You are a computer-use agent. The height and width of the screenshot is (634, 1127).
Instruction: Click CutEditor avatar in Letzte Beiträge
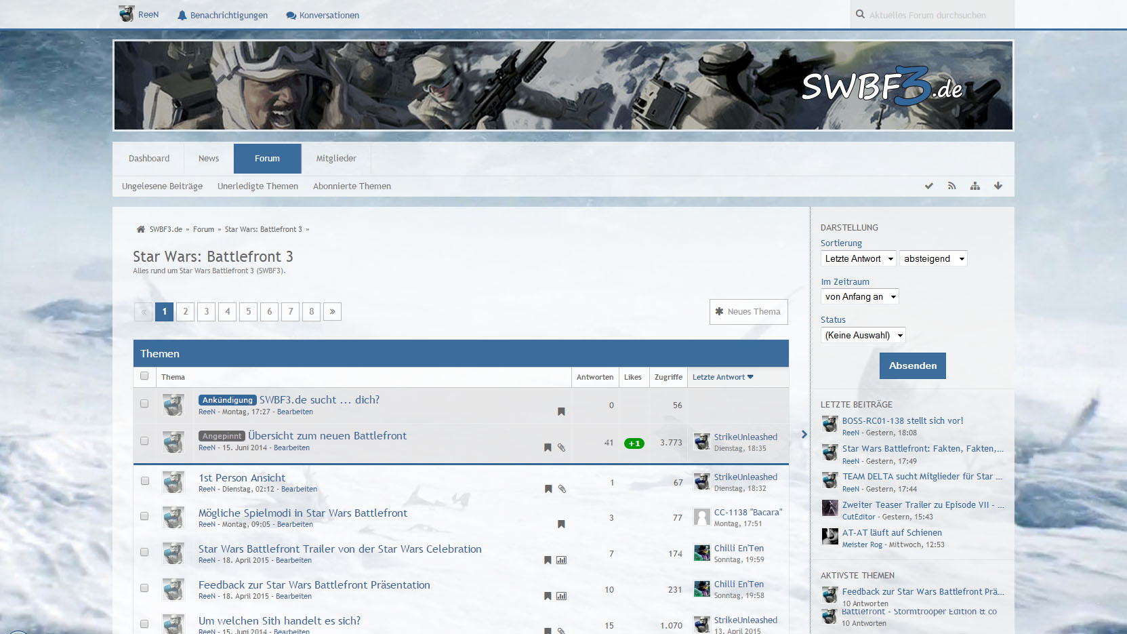(x=829, y=508)
